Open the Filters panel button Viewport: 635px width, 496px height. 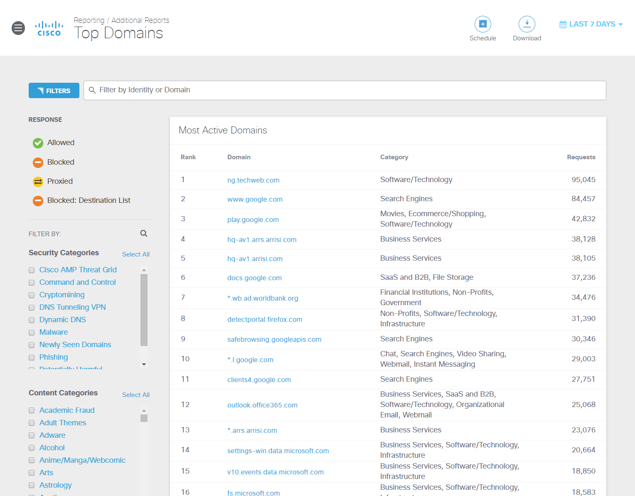tap(54, 90)
